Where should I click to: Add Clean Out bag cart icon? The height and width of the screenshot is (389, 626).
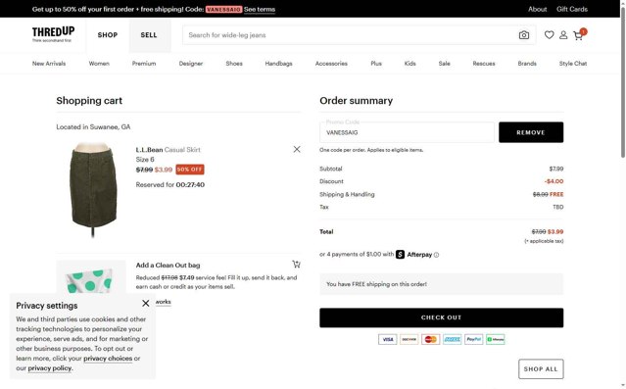tap(296, 264)
